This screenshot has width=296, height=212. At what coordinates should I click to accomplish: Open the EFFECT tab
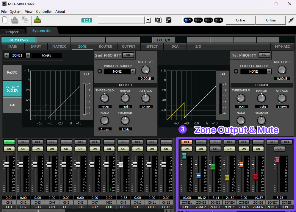click(152, 46)
